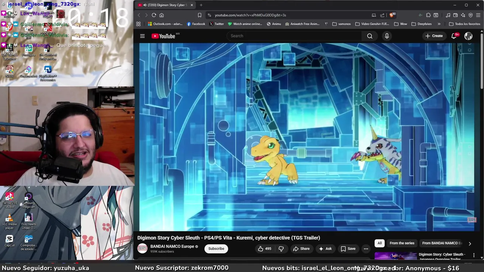
Task: Dislike the video with thumbs down
Action: point(281,249)
